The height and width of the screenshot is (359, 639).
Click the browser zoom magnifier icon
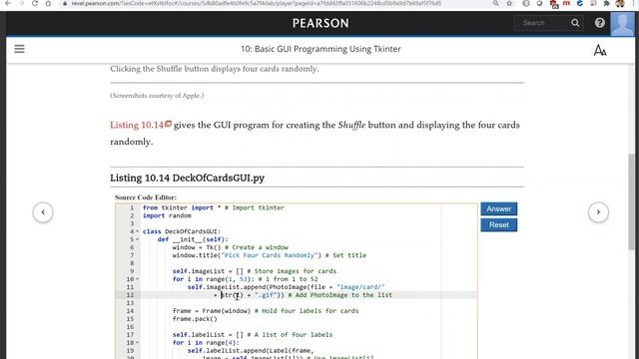pyautogui.click(x=496, y=3)
